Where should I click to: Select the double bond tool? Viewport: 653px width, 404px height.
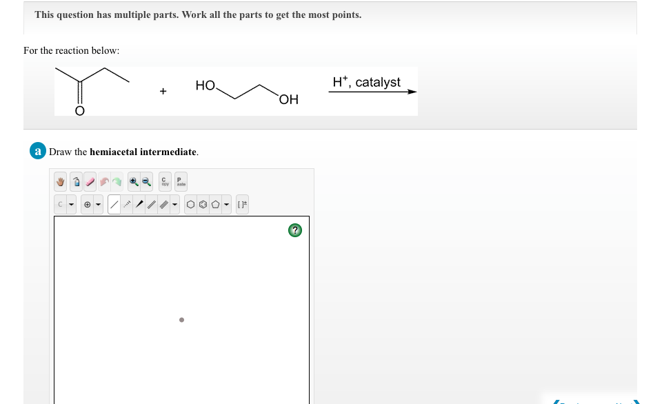pos(151,204)
